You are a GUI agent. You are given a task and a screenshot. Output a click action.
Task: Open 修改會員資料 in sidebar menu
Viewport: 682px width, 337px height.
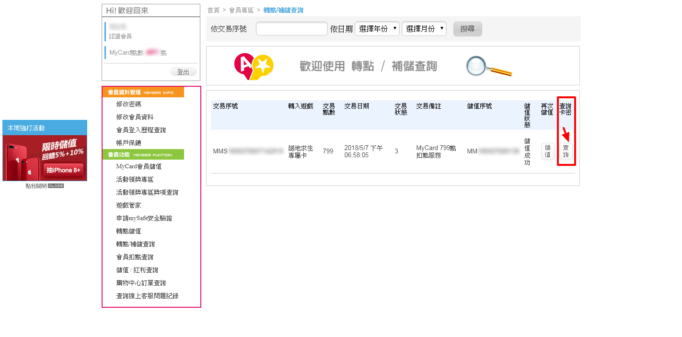click(x=135, y=117)
